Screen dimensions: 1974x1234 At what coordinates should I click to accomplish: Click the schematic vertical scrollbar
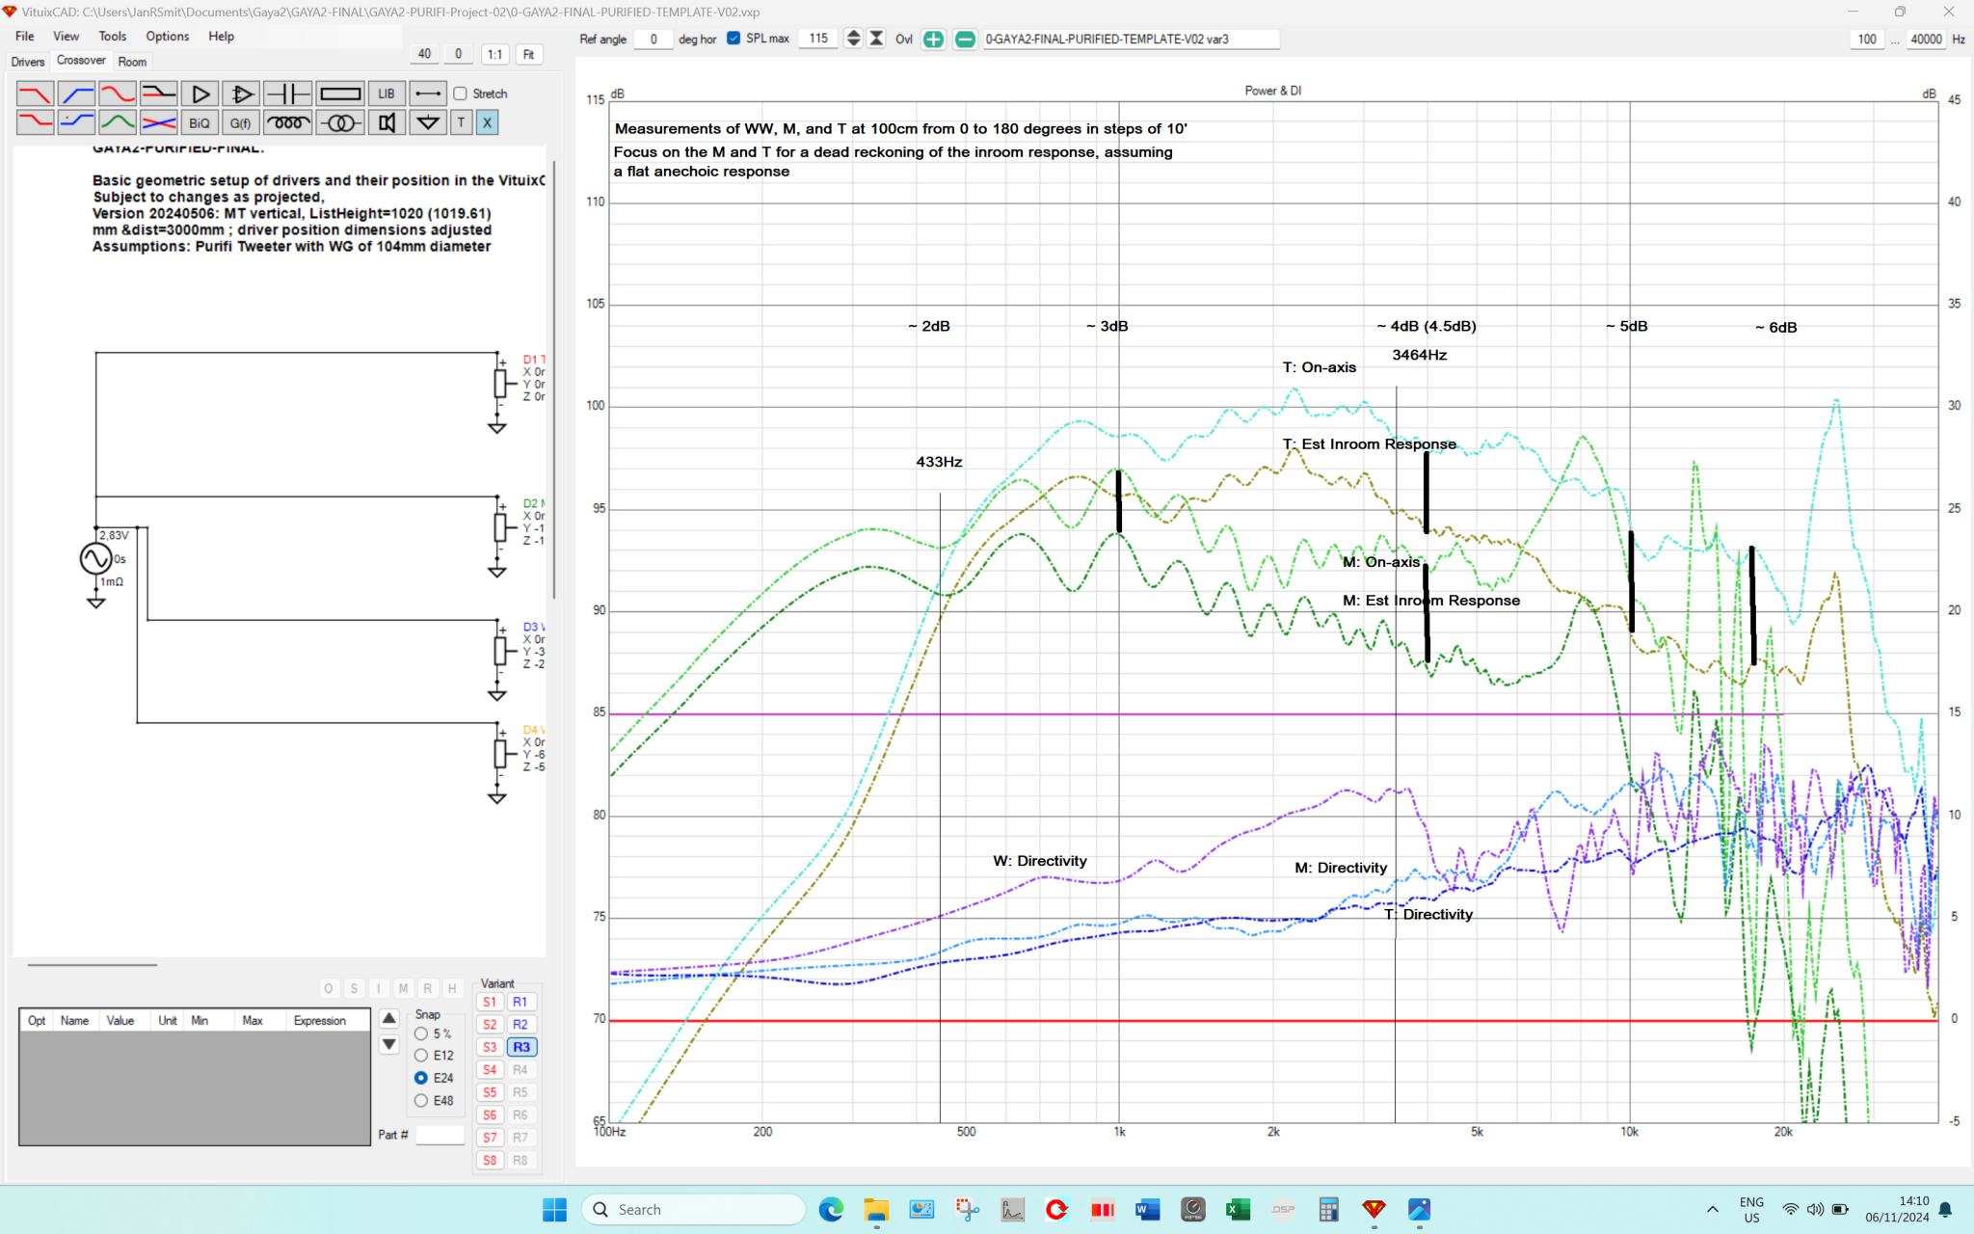(553, 381)
